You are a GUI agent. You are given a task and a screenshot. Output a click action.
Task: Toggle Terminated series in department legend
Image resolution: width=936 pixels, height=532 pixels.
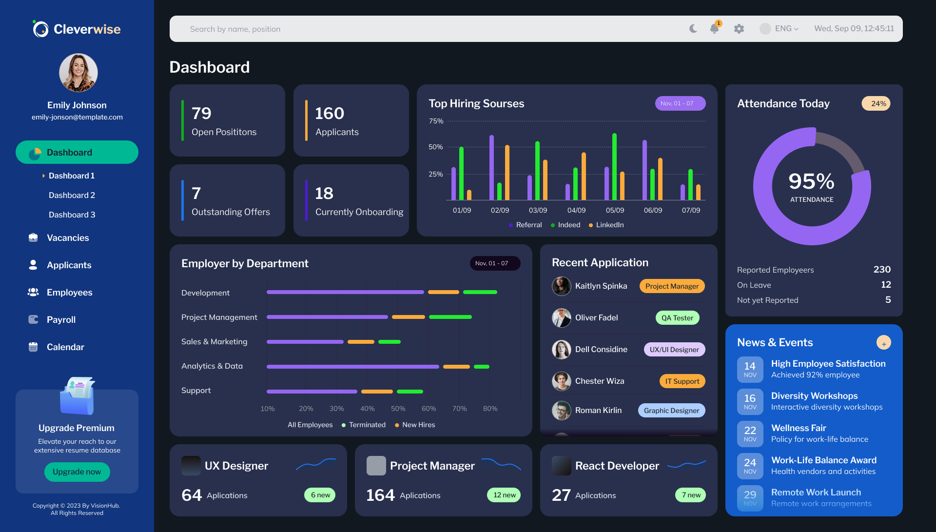pos(364,425)
